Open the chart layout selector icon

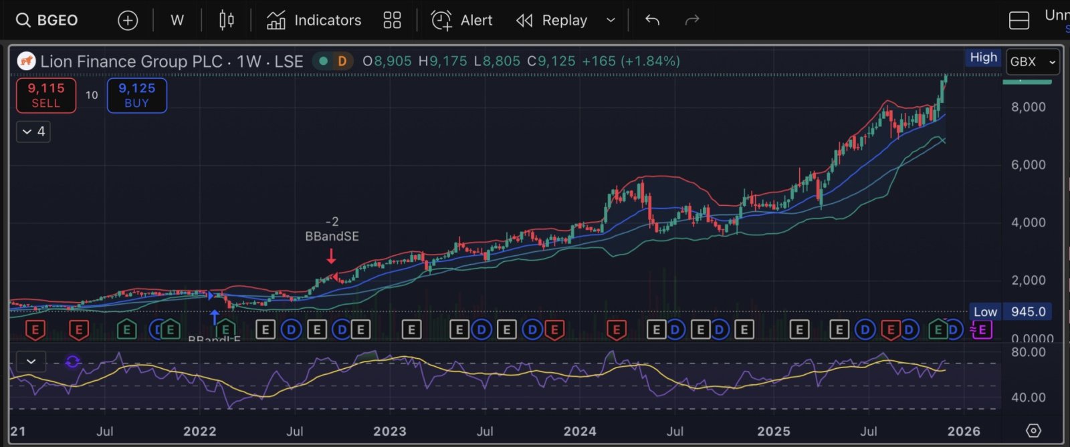click(x=1019, y=21)
